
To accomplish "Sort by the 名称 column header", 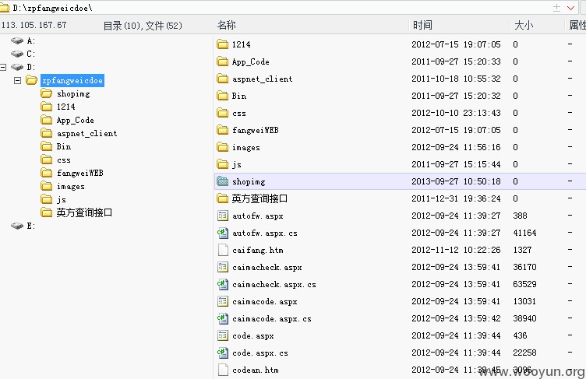I will [227, 25].
